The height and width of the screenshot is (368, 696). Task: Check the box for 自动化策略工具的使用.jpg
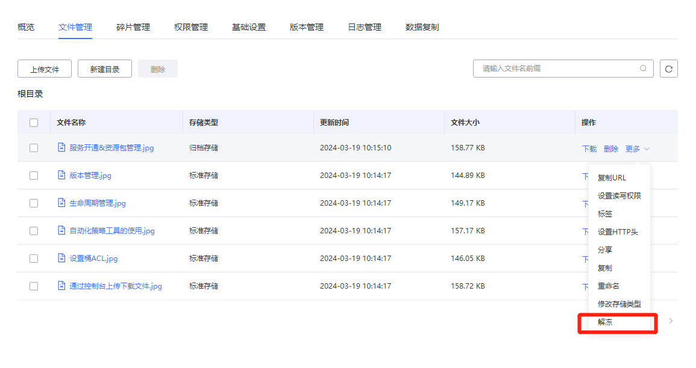point(34,231)
